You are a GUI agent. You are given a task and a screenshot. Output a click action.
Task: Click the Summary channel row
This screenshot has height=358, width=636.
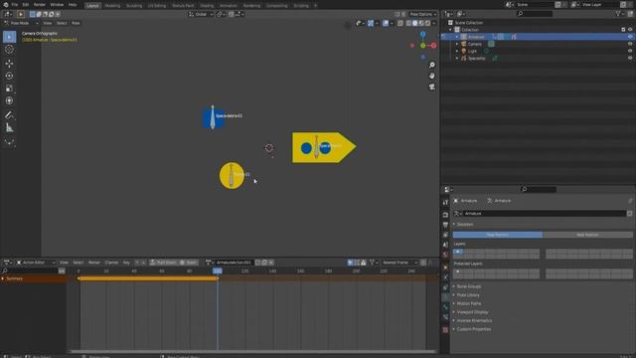coord(33,278)
